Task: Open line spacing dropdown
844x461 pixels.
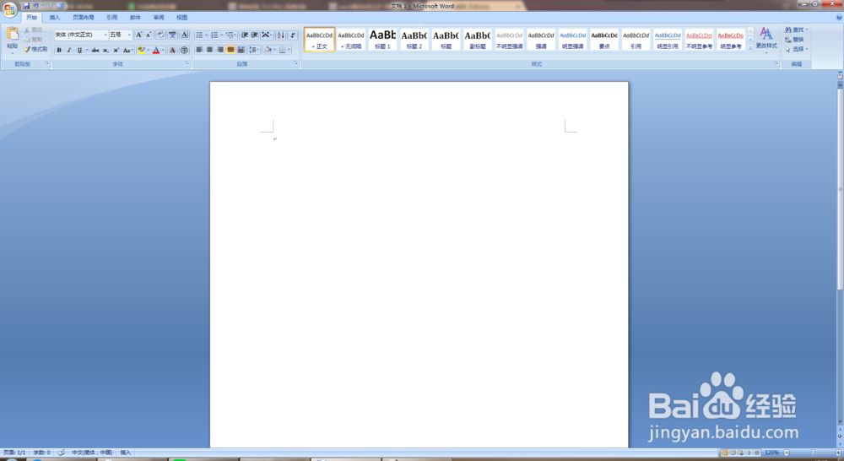Action: 254,50
